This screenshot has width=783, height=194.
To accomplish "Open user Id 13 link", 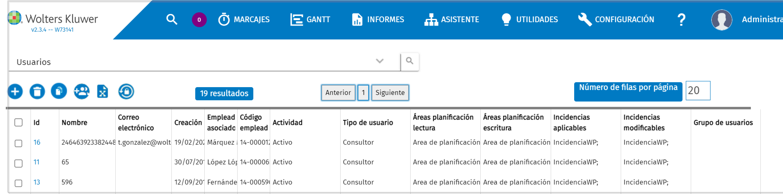I will (x=37, y=182).
